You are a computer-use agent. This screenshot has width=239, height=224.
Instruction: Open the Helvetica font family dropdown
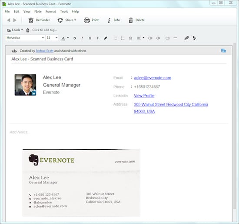(25, 38)
